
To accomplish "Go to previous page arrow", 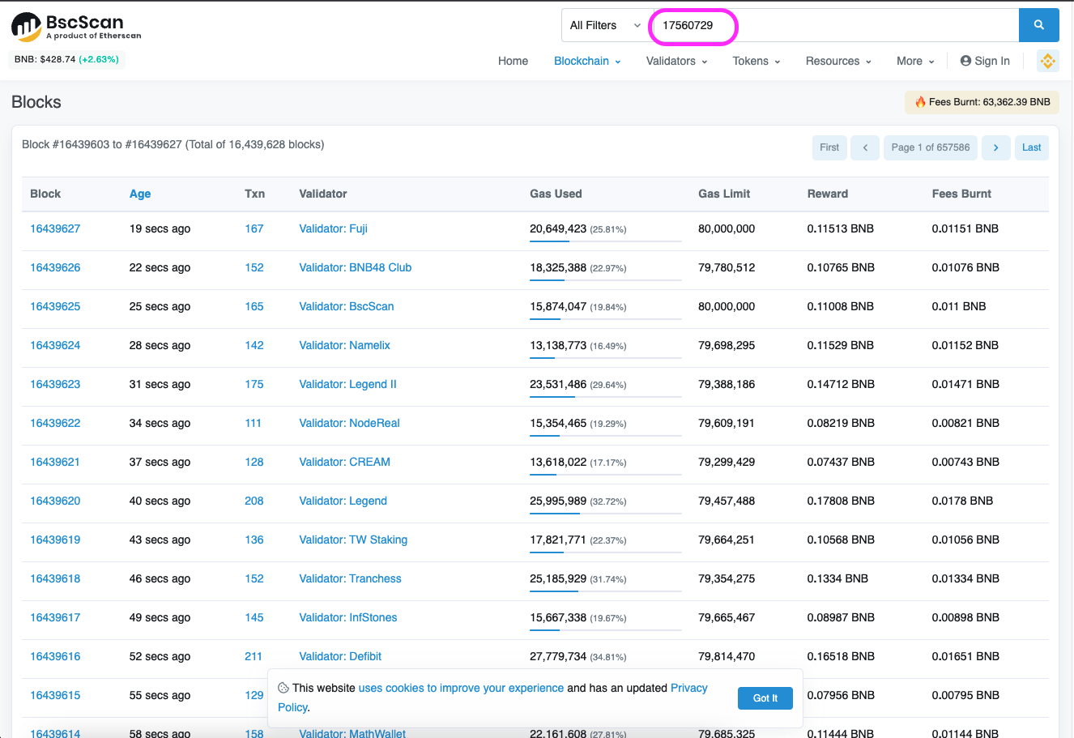I will click(x=865, y=147).
